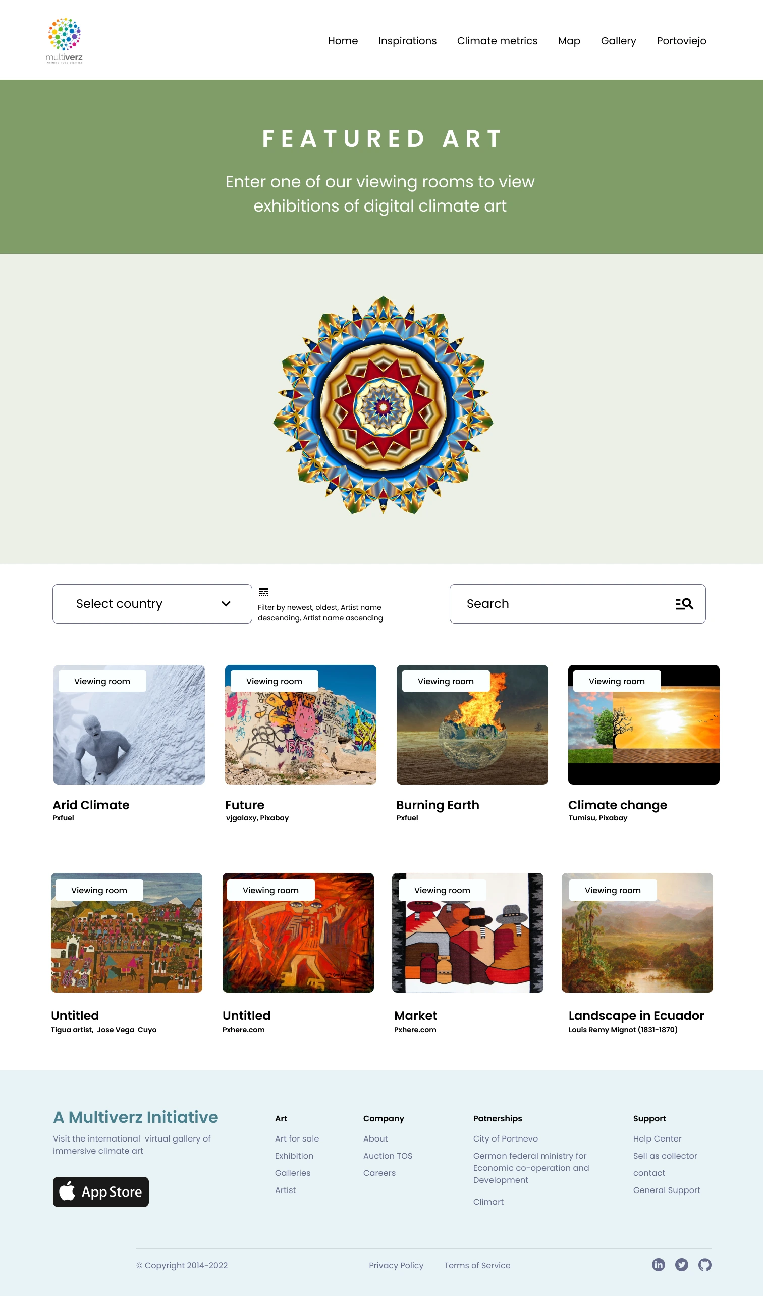
Task: Click into the Search input field
Action: 577,604
